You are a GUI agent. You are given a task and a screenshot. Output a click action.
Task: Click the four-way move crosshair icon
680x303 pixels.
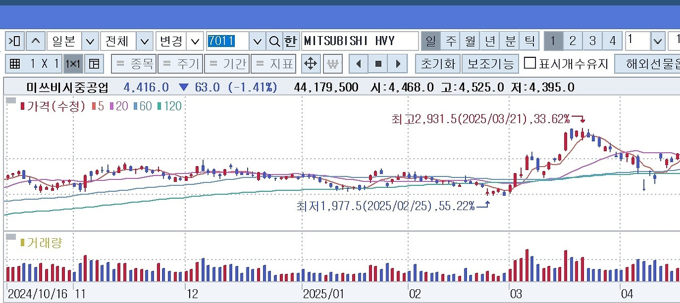(311, 64)
